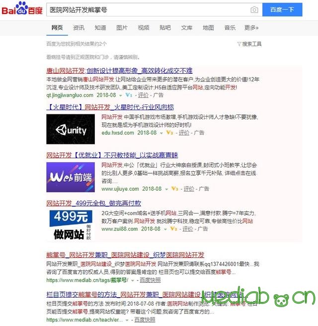Open 【火星时代】网站开发 result title
The height and width of the screenshot is (326, 318).
(110, 107)
